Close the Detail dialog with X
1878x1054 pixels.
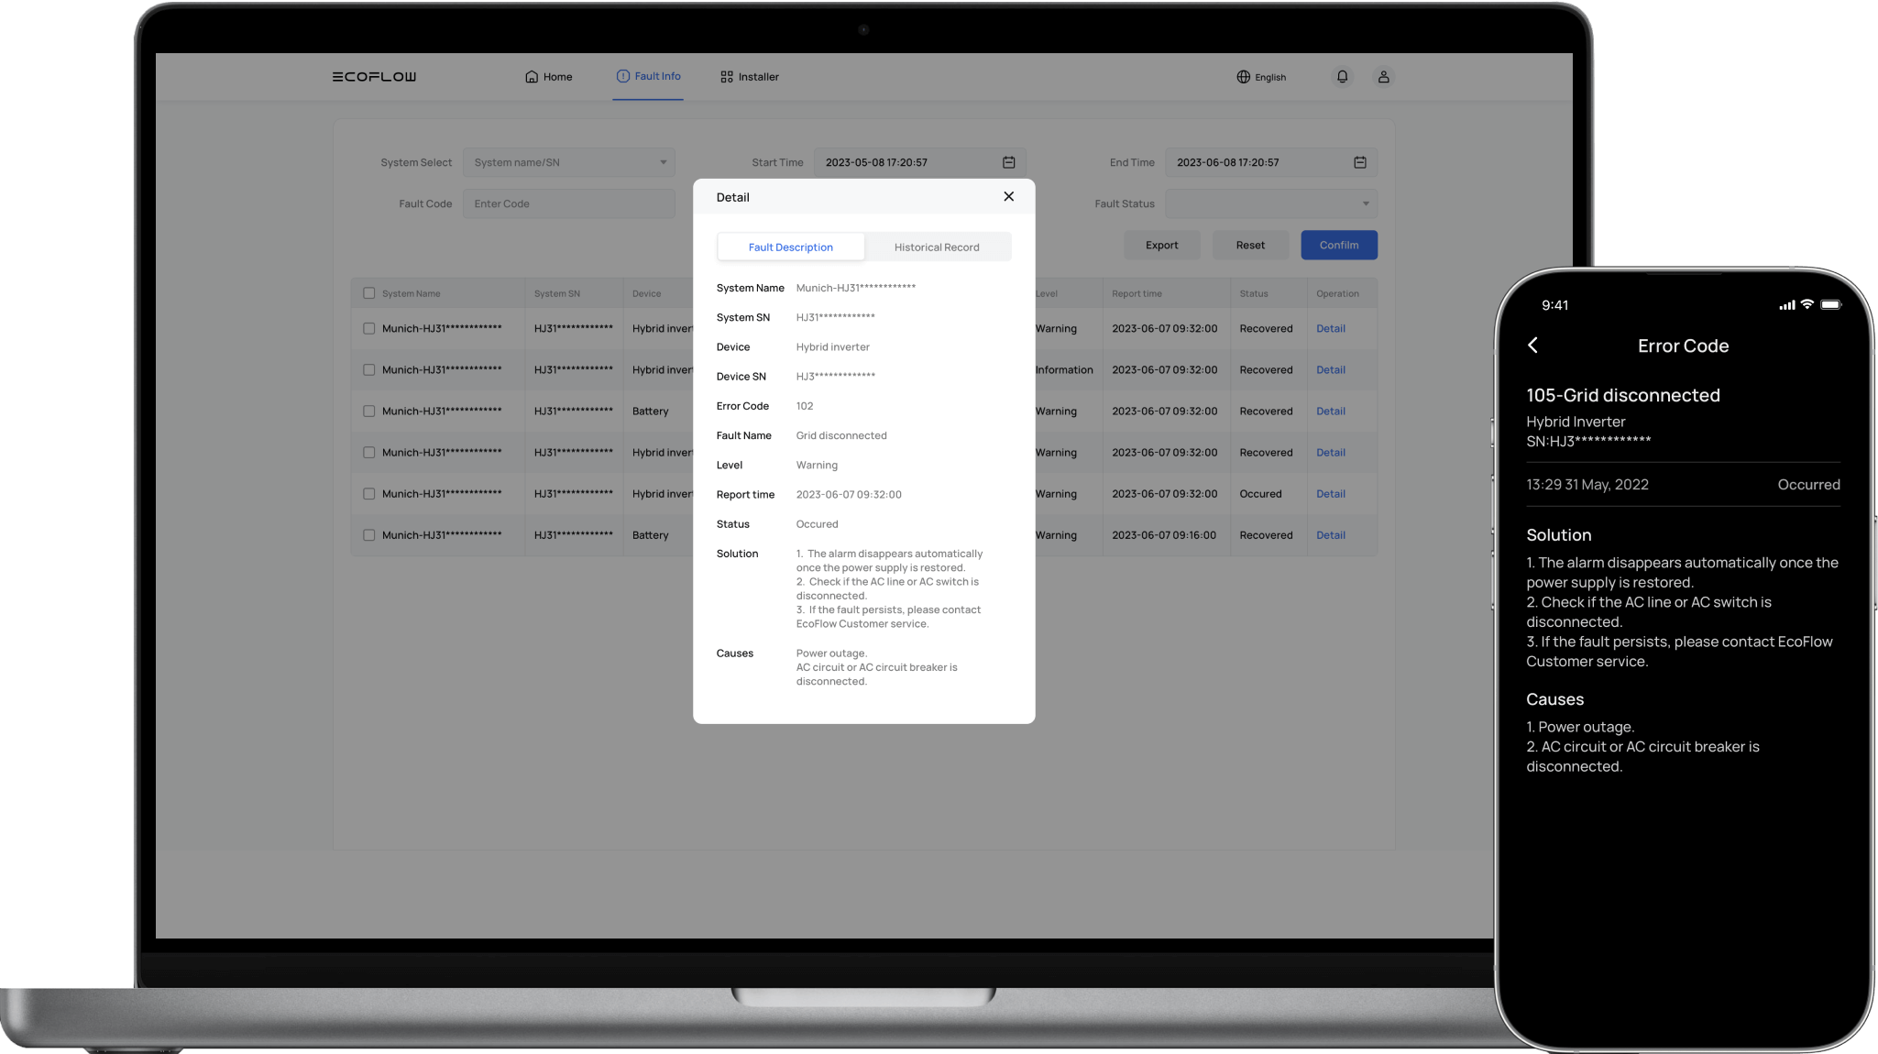[1008, 196]
